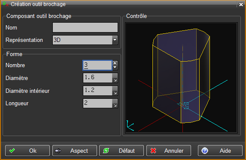Close the Création outil brochage dialog
Image resolution: width=246 pixels, height=160 pixels.
click(241, 4)
